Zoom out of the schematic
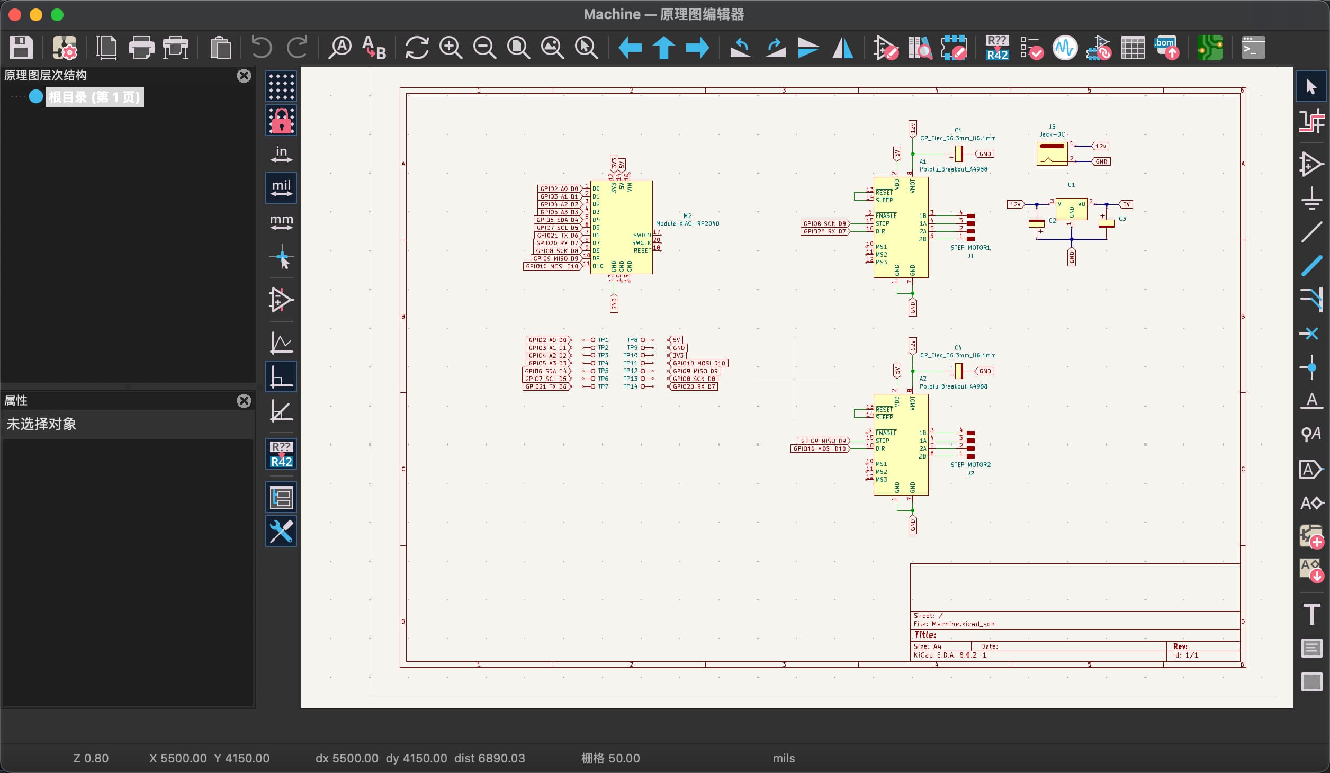 pos(484,48)
